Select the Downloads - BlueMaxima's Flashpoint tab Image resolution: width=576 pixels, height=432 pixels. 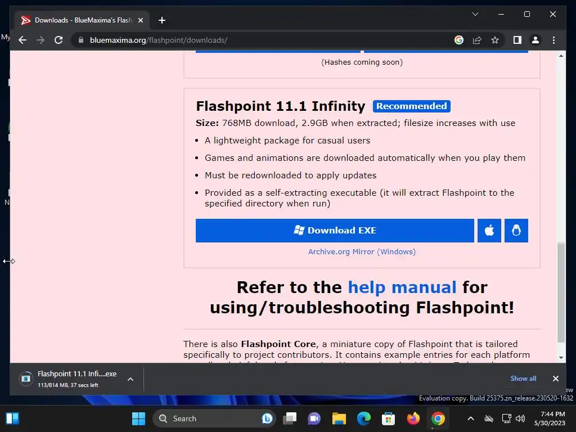(82, 20)
